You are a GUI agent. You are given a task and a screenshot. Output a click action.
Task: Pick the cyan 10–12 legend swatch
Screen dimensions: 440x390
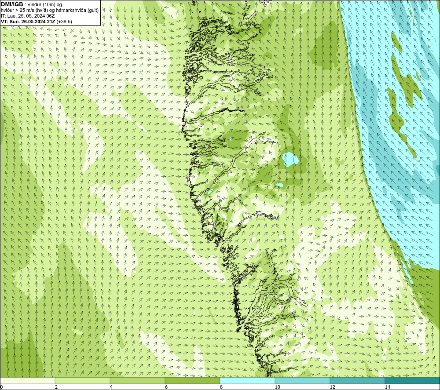click(302, 380)
